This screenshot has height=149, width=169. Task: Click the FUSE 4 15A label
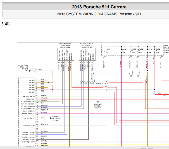click(x=141, y=51)
